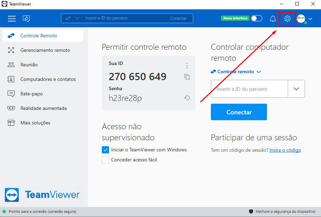Click the Reunião people icon
321x217 pixels.
(x=11, y=65)
